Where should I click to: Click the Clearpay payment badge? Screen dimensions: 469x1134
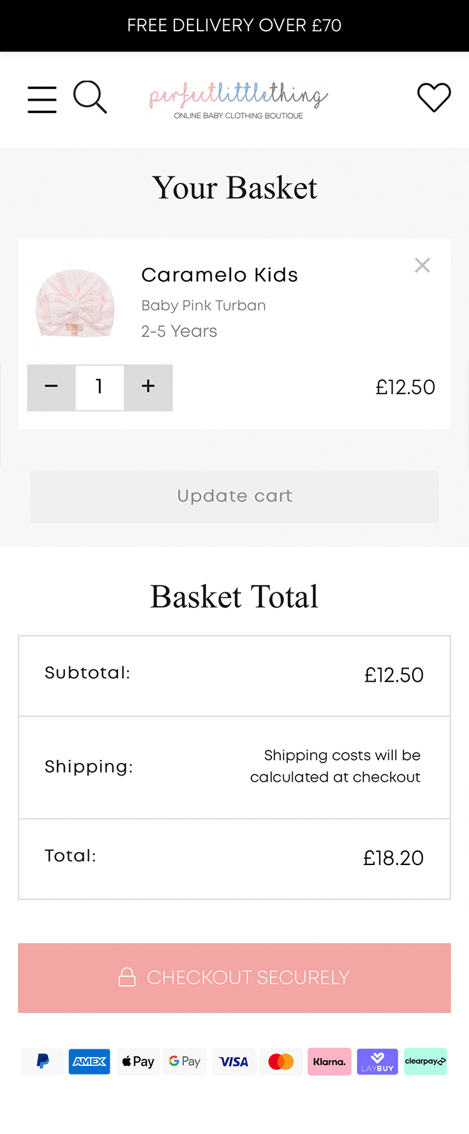[x=425, y=1061]
